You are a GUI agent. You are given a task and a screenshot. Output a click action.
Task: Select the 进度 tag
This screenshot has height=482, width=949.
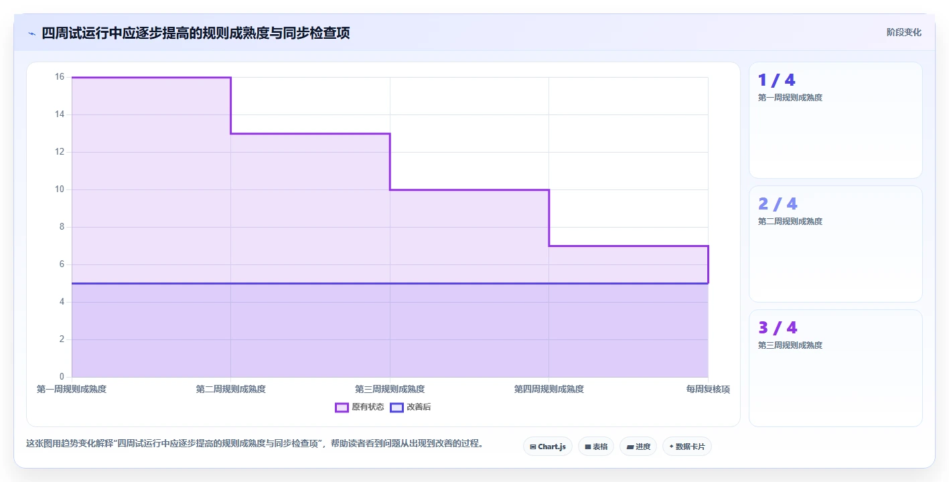coord(638,447)
